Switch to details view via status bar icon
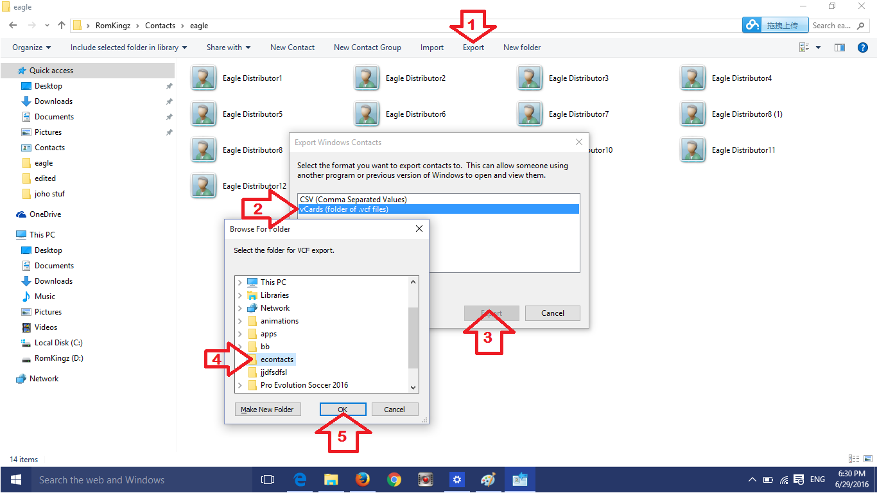877x493 pixels. [853, 458]
